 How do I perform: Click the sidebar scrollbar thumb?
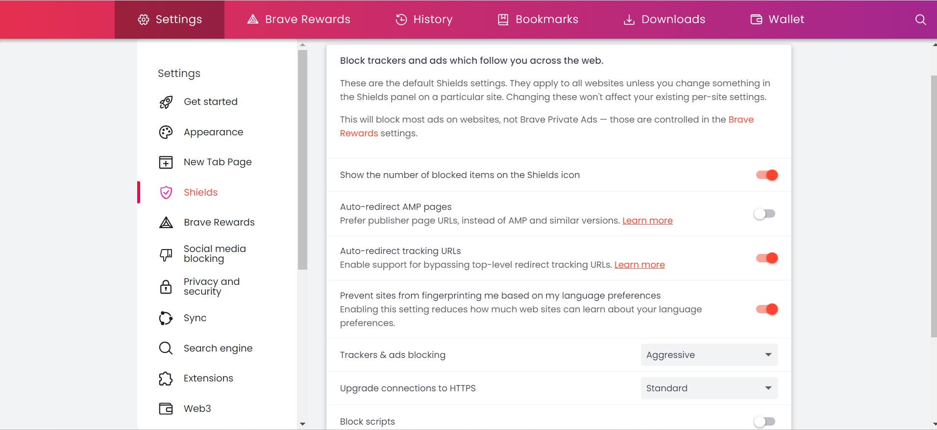pyautogui.click(x=302, y=160)
